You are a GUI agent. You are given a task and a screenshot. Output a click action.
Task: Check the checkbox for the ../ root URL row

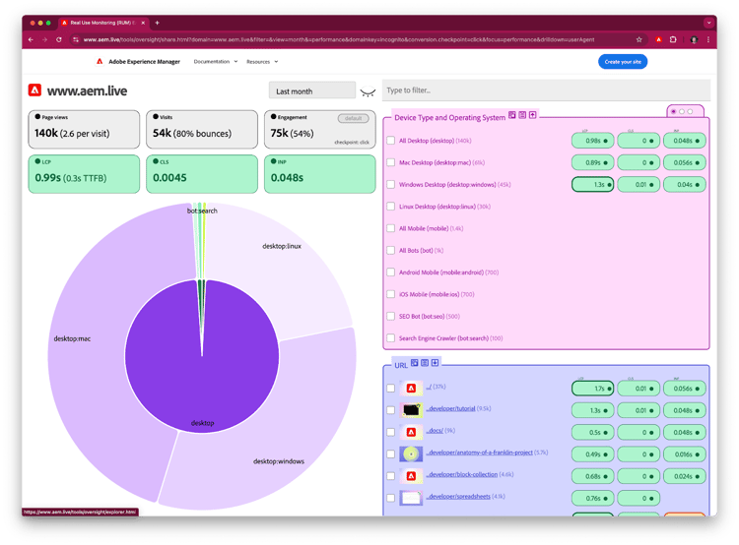tap(391, 389)
